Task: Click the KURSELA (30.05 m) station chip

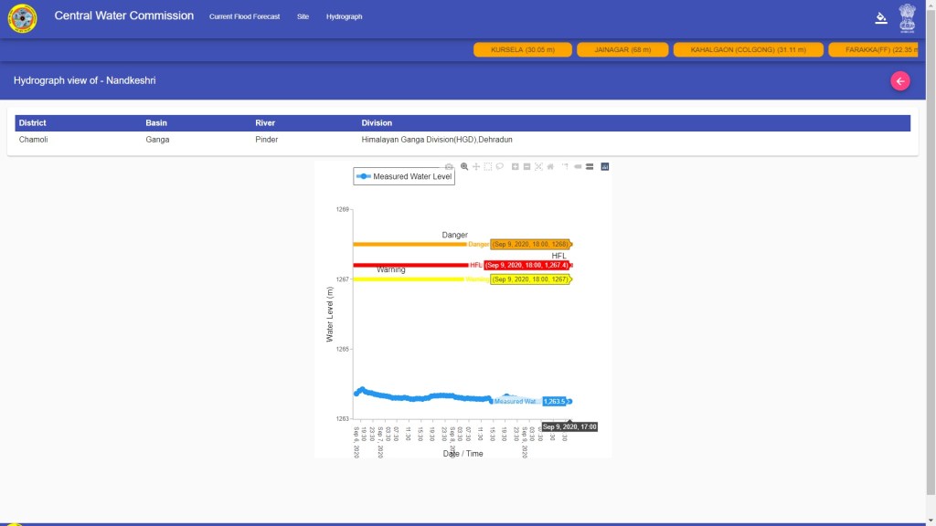Action: 522,49
